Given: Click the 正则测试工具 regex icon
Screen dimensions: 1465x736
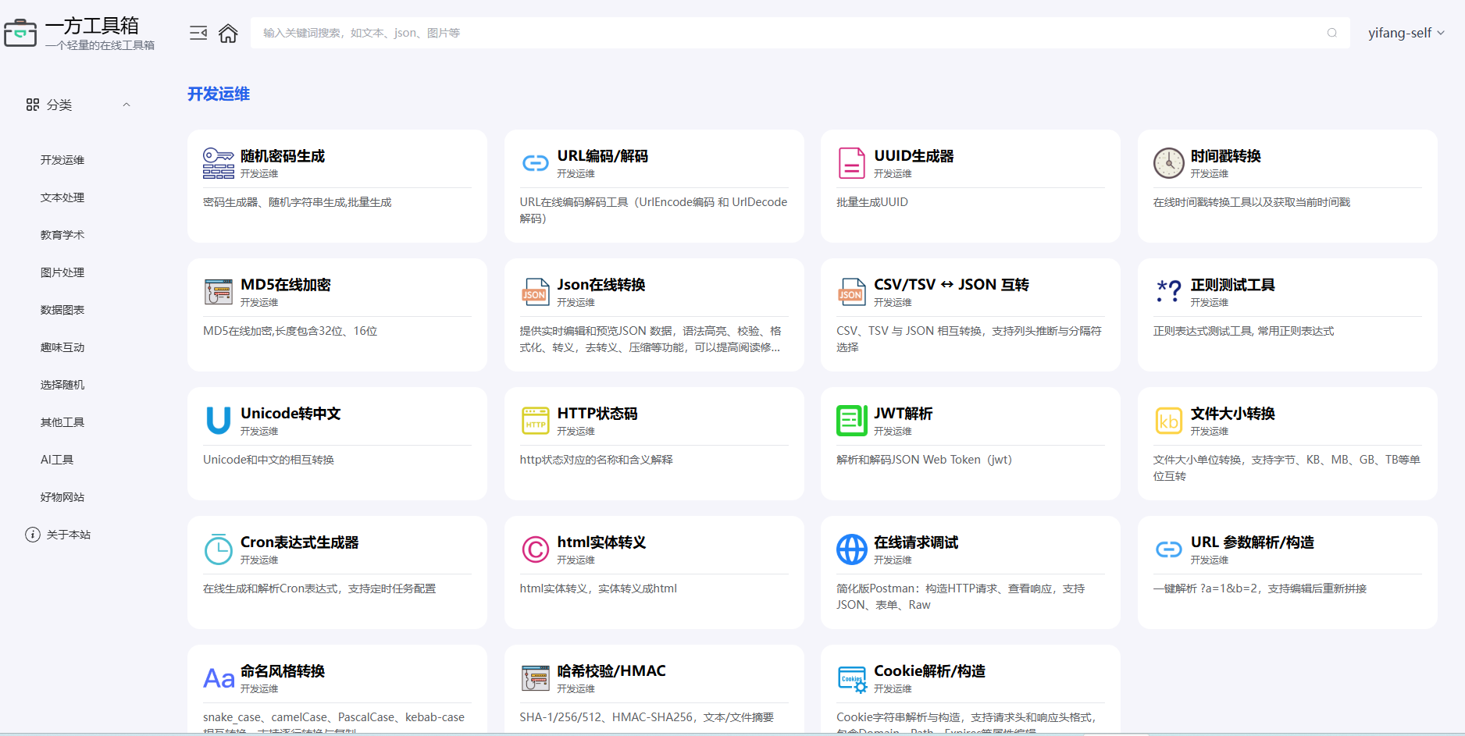Looking at the screenshot, I should (1169, 292).
